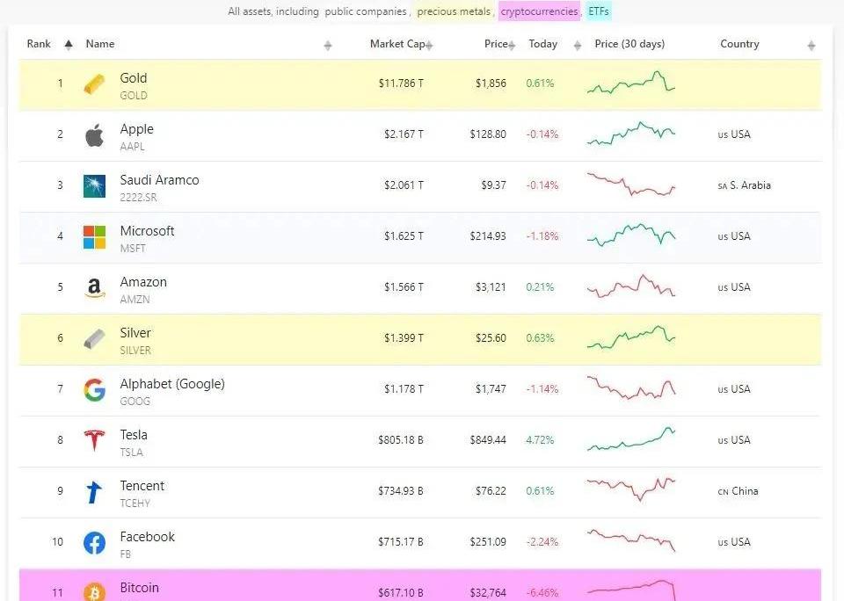View Tesla 30-day price chart
This screenshot has height=601, width=844.
coord(630,439)
